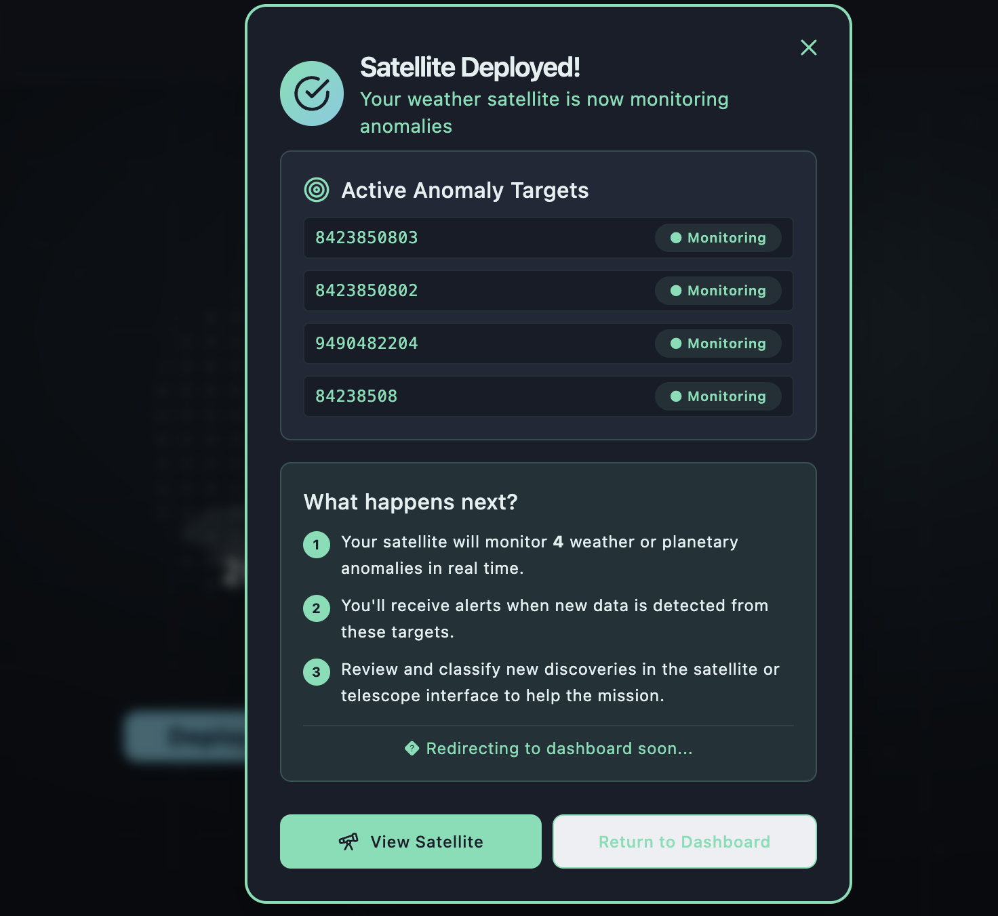Screen dimensions: 998x916
Task: Click the telescope icon in View Satellite
Action: (x=348, y=841)
